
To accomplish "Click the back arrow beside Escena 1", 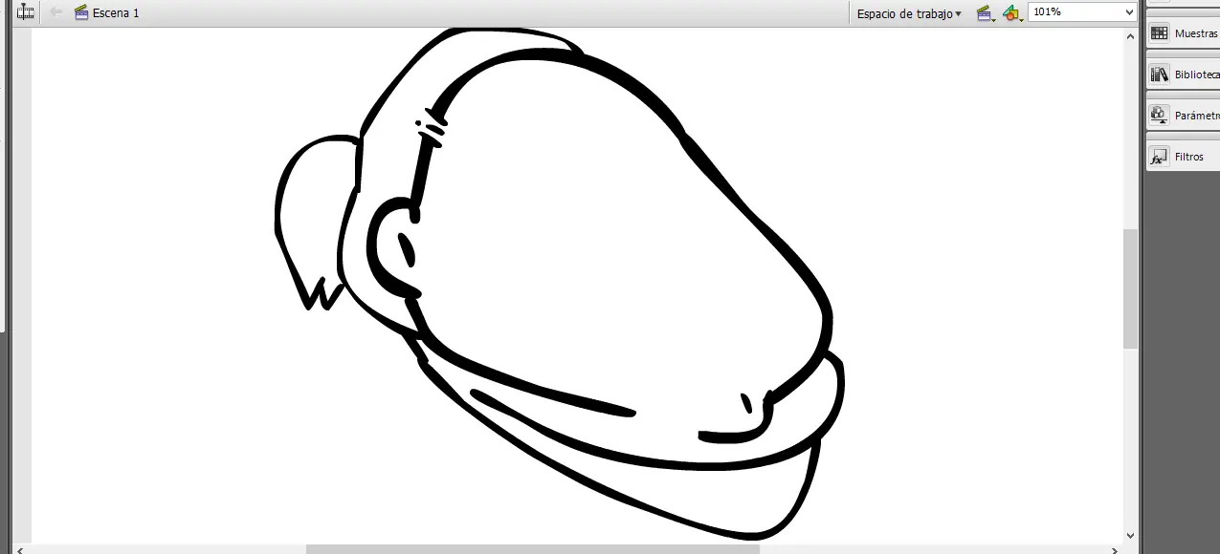I will [55, 12].
